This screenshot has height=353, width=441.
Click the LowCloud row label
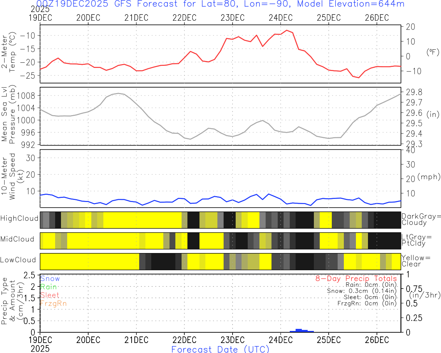tap(18, 260)
